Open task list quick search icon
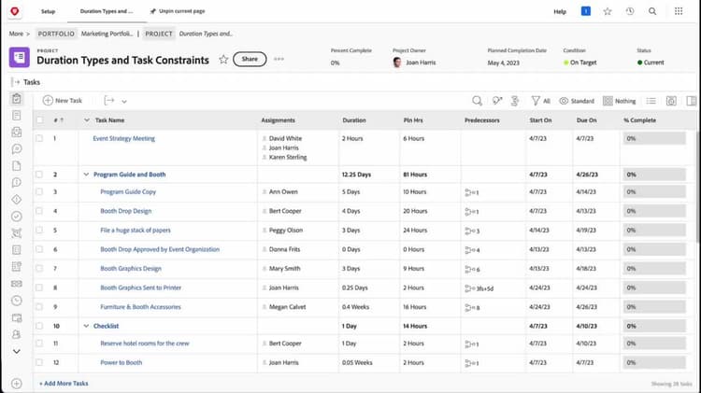Screen dimensions: 701x393 477,101
